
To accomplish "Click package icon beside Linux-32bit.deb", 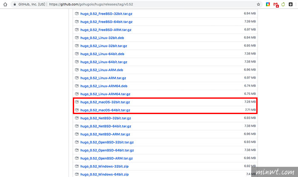I will point(77,38).
